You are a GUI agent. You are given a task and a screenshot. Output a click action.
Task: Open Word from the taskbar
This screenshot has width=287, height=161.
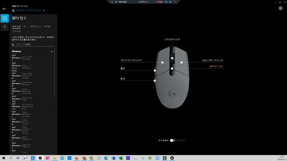point(113,158)
